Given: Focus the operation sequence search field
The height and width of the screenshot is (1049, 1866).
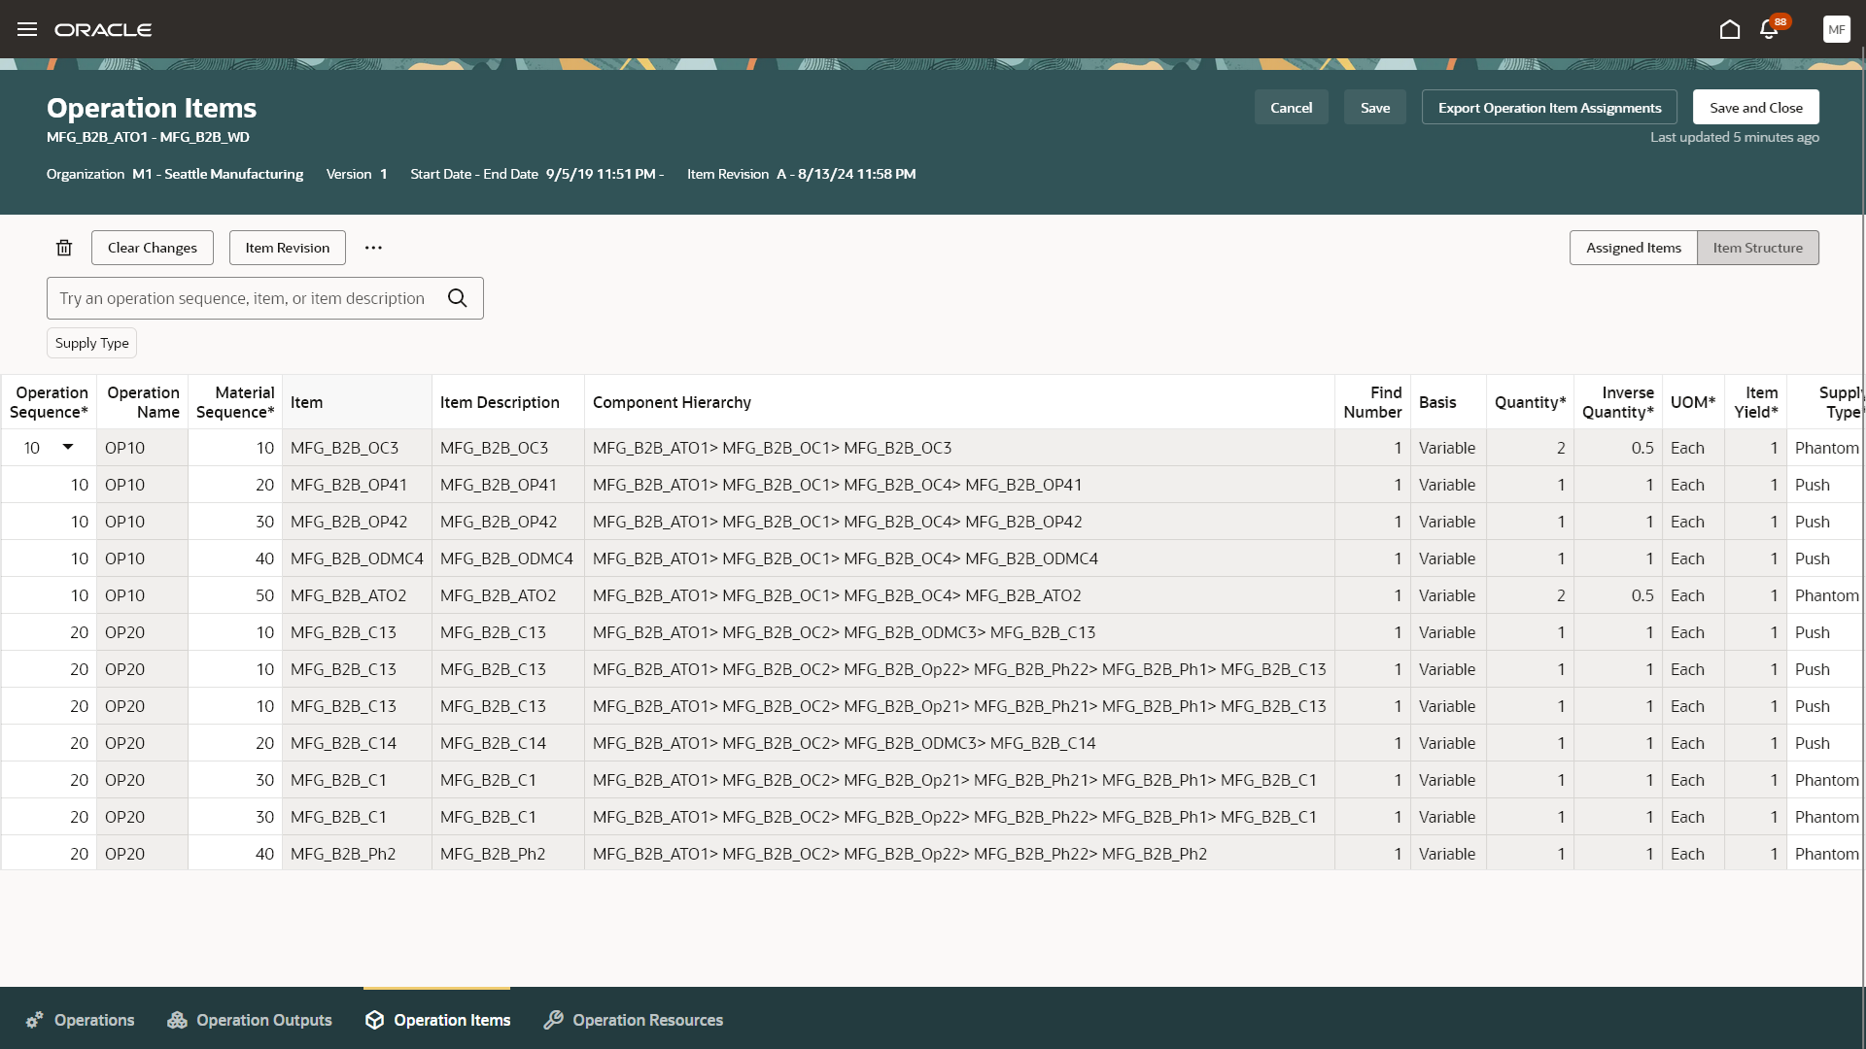Looking at the screenshot, I should (243, 298).
